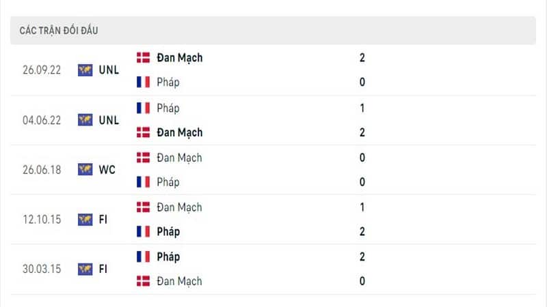Click Denmark flag in 30.03.15 match
Image resolution: width=547 pixels, height=307 pixels.
click(143, 281)
